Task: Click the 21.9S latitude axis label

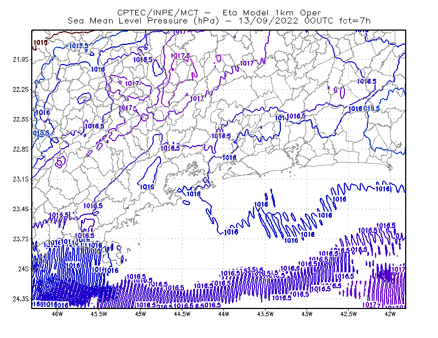Action: pos(21,60)
